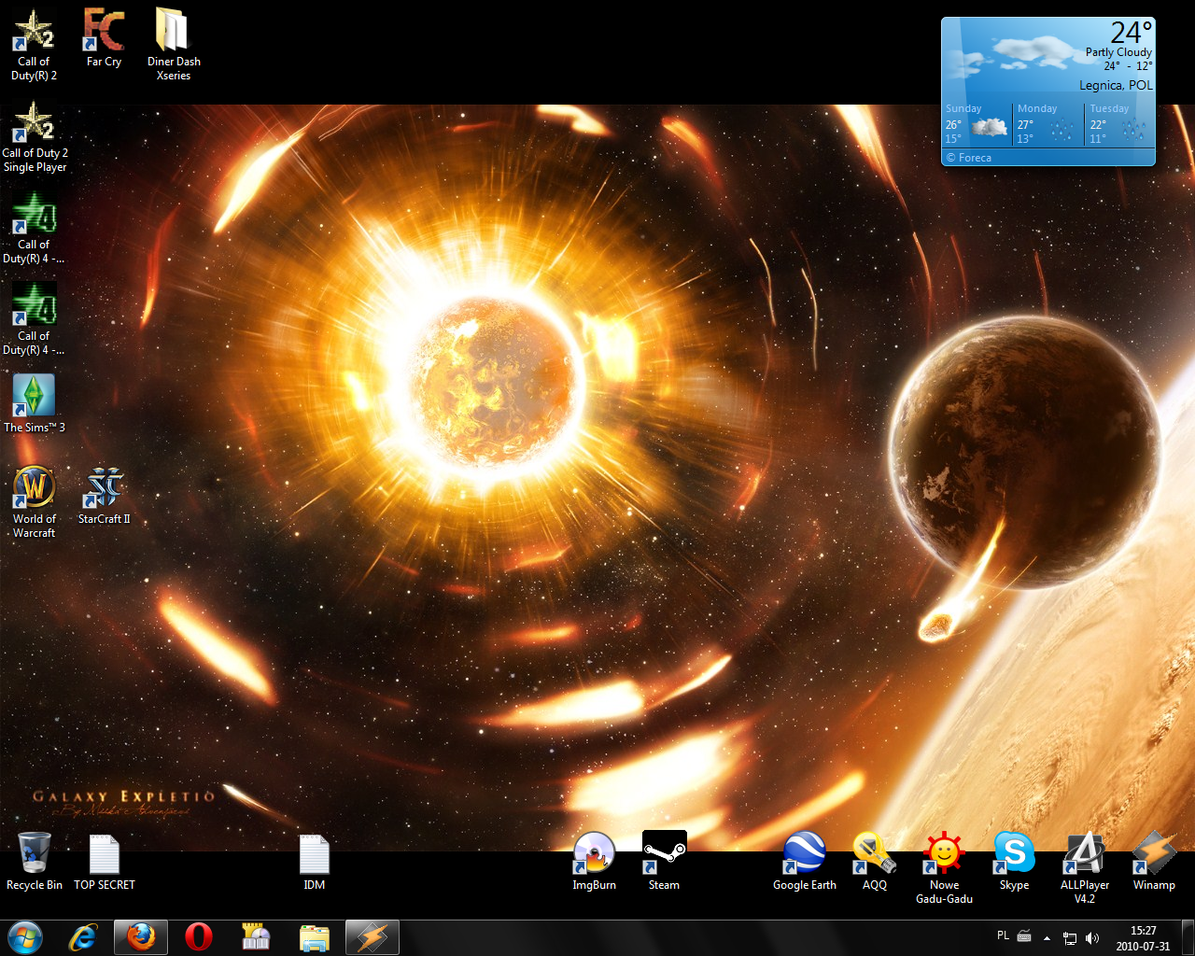
Task: Click the Show desktop button
Action: [1188, 938]
